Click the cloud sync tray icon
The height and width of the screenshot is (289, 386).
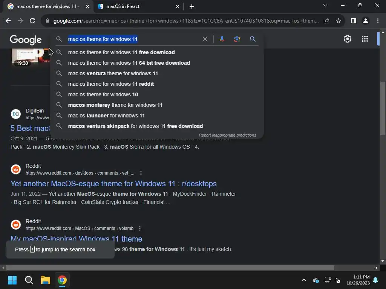click(x=316, y=280)
